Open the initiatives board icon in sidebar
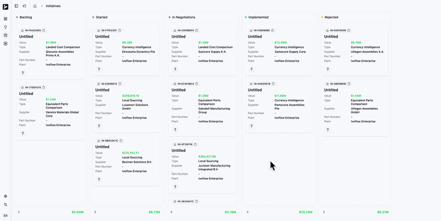441x221 pixels. tap(6, 35)
